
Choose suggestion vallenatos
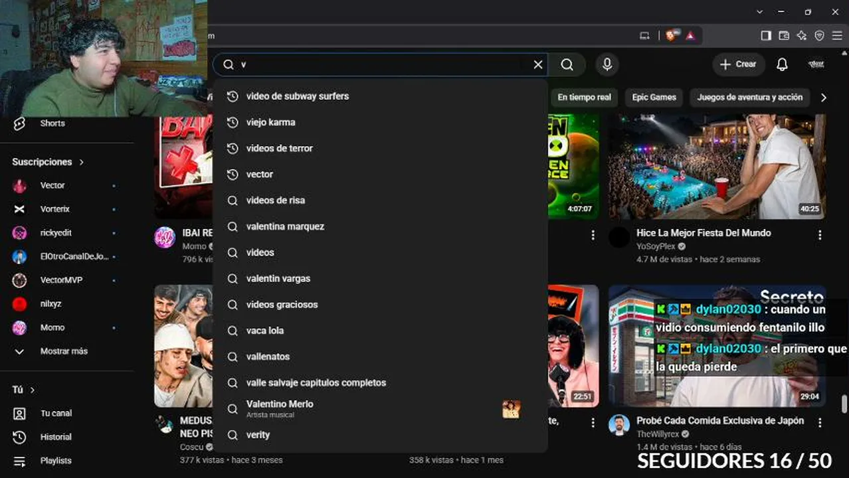point(380,357)
